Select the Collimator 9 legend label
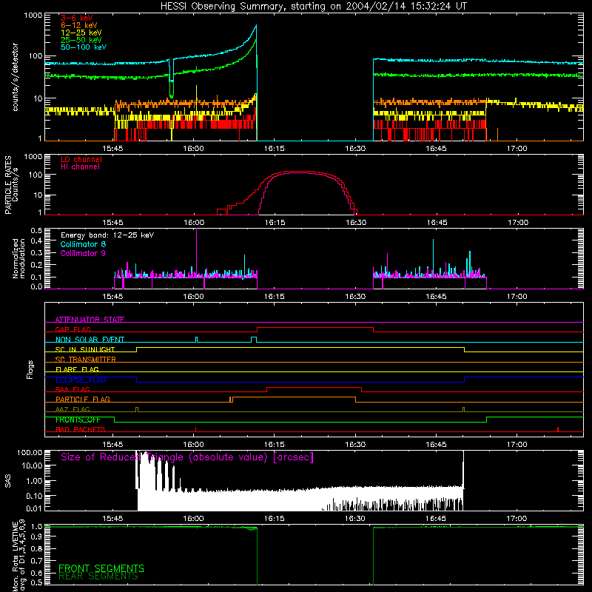Screen dimensions: 592x592 tap(83, 253)
